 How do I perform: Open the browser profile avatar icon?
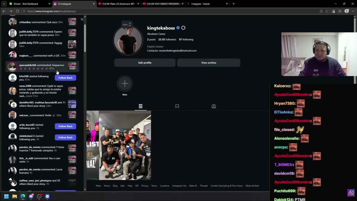pos(347,11)
